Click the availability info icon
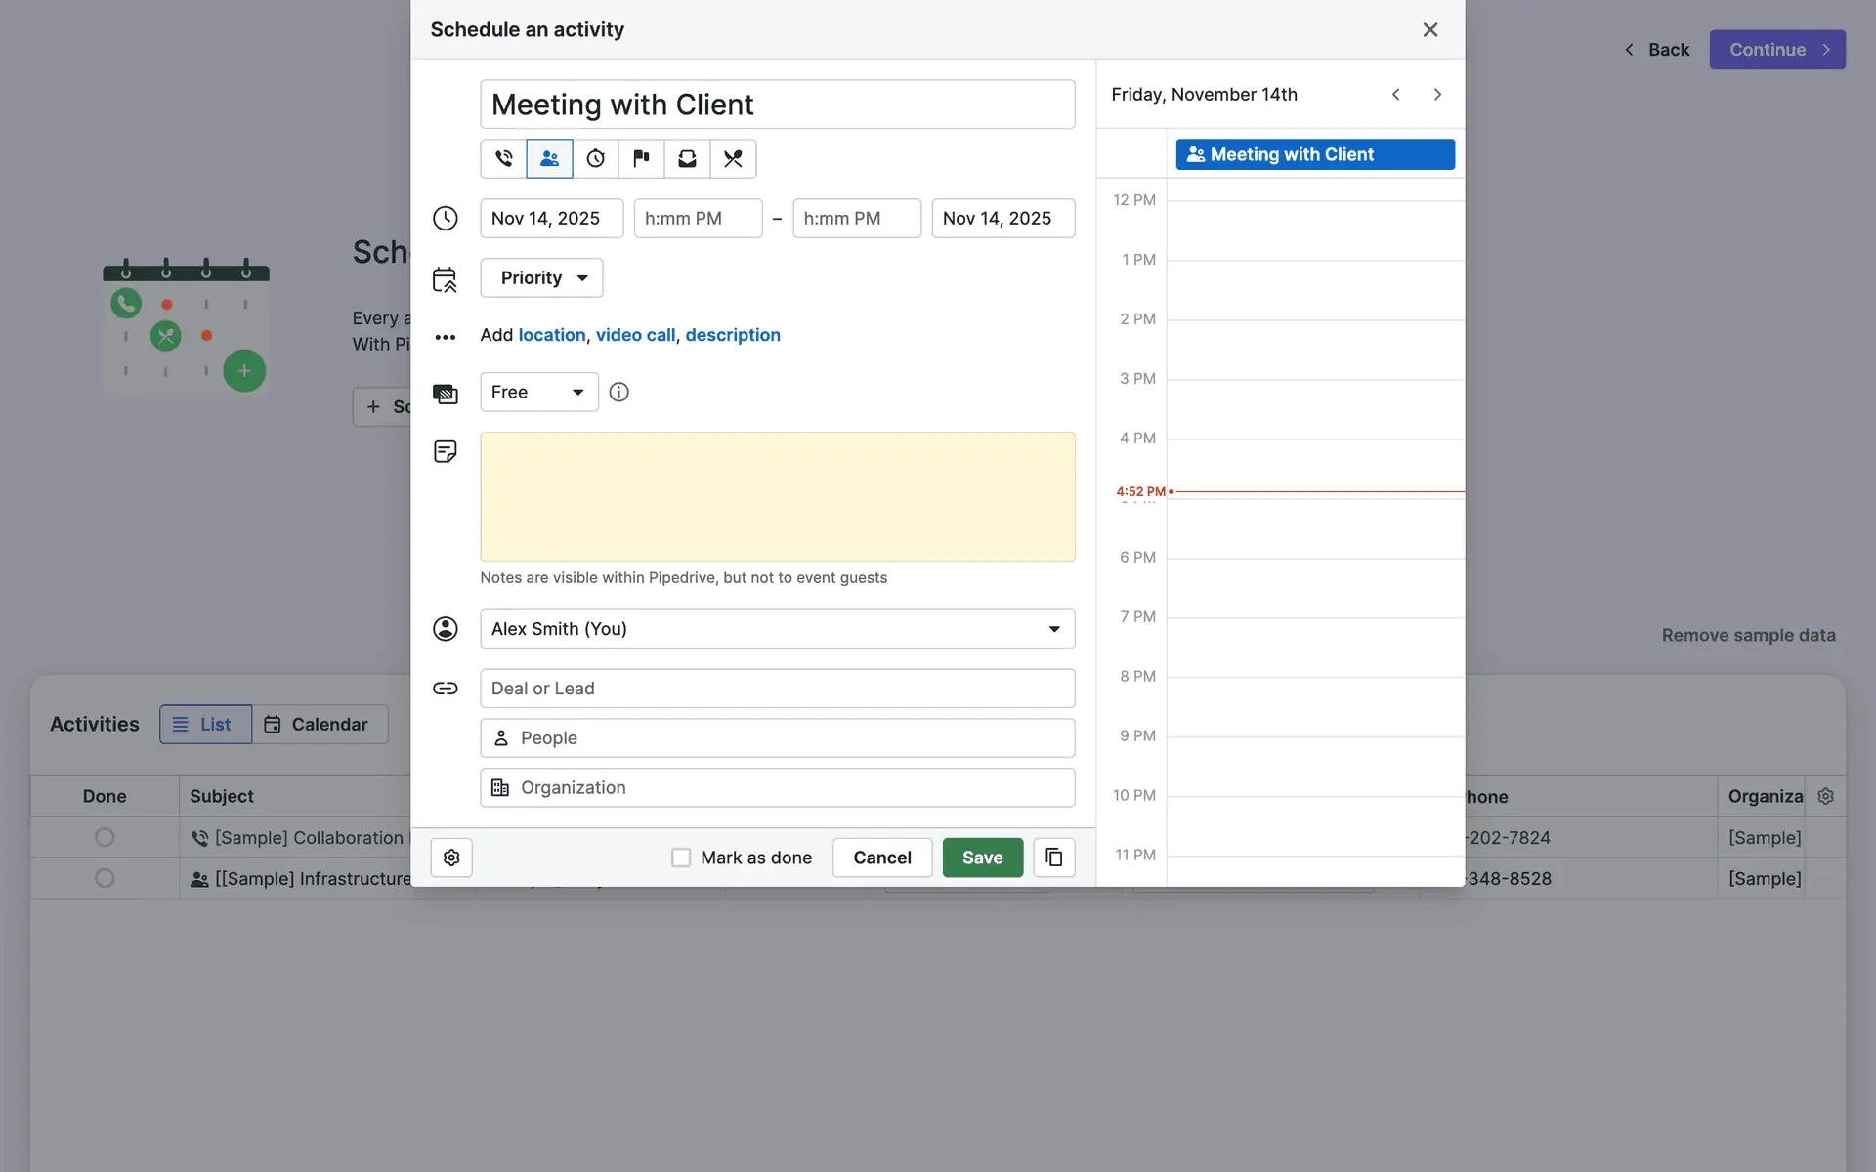This screenshot has width=1876, height=1172. 618,392
